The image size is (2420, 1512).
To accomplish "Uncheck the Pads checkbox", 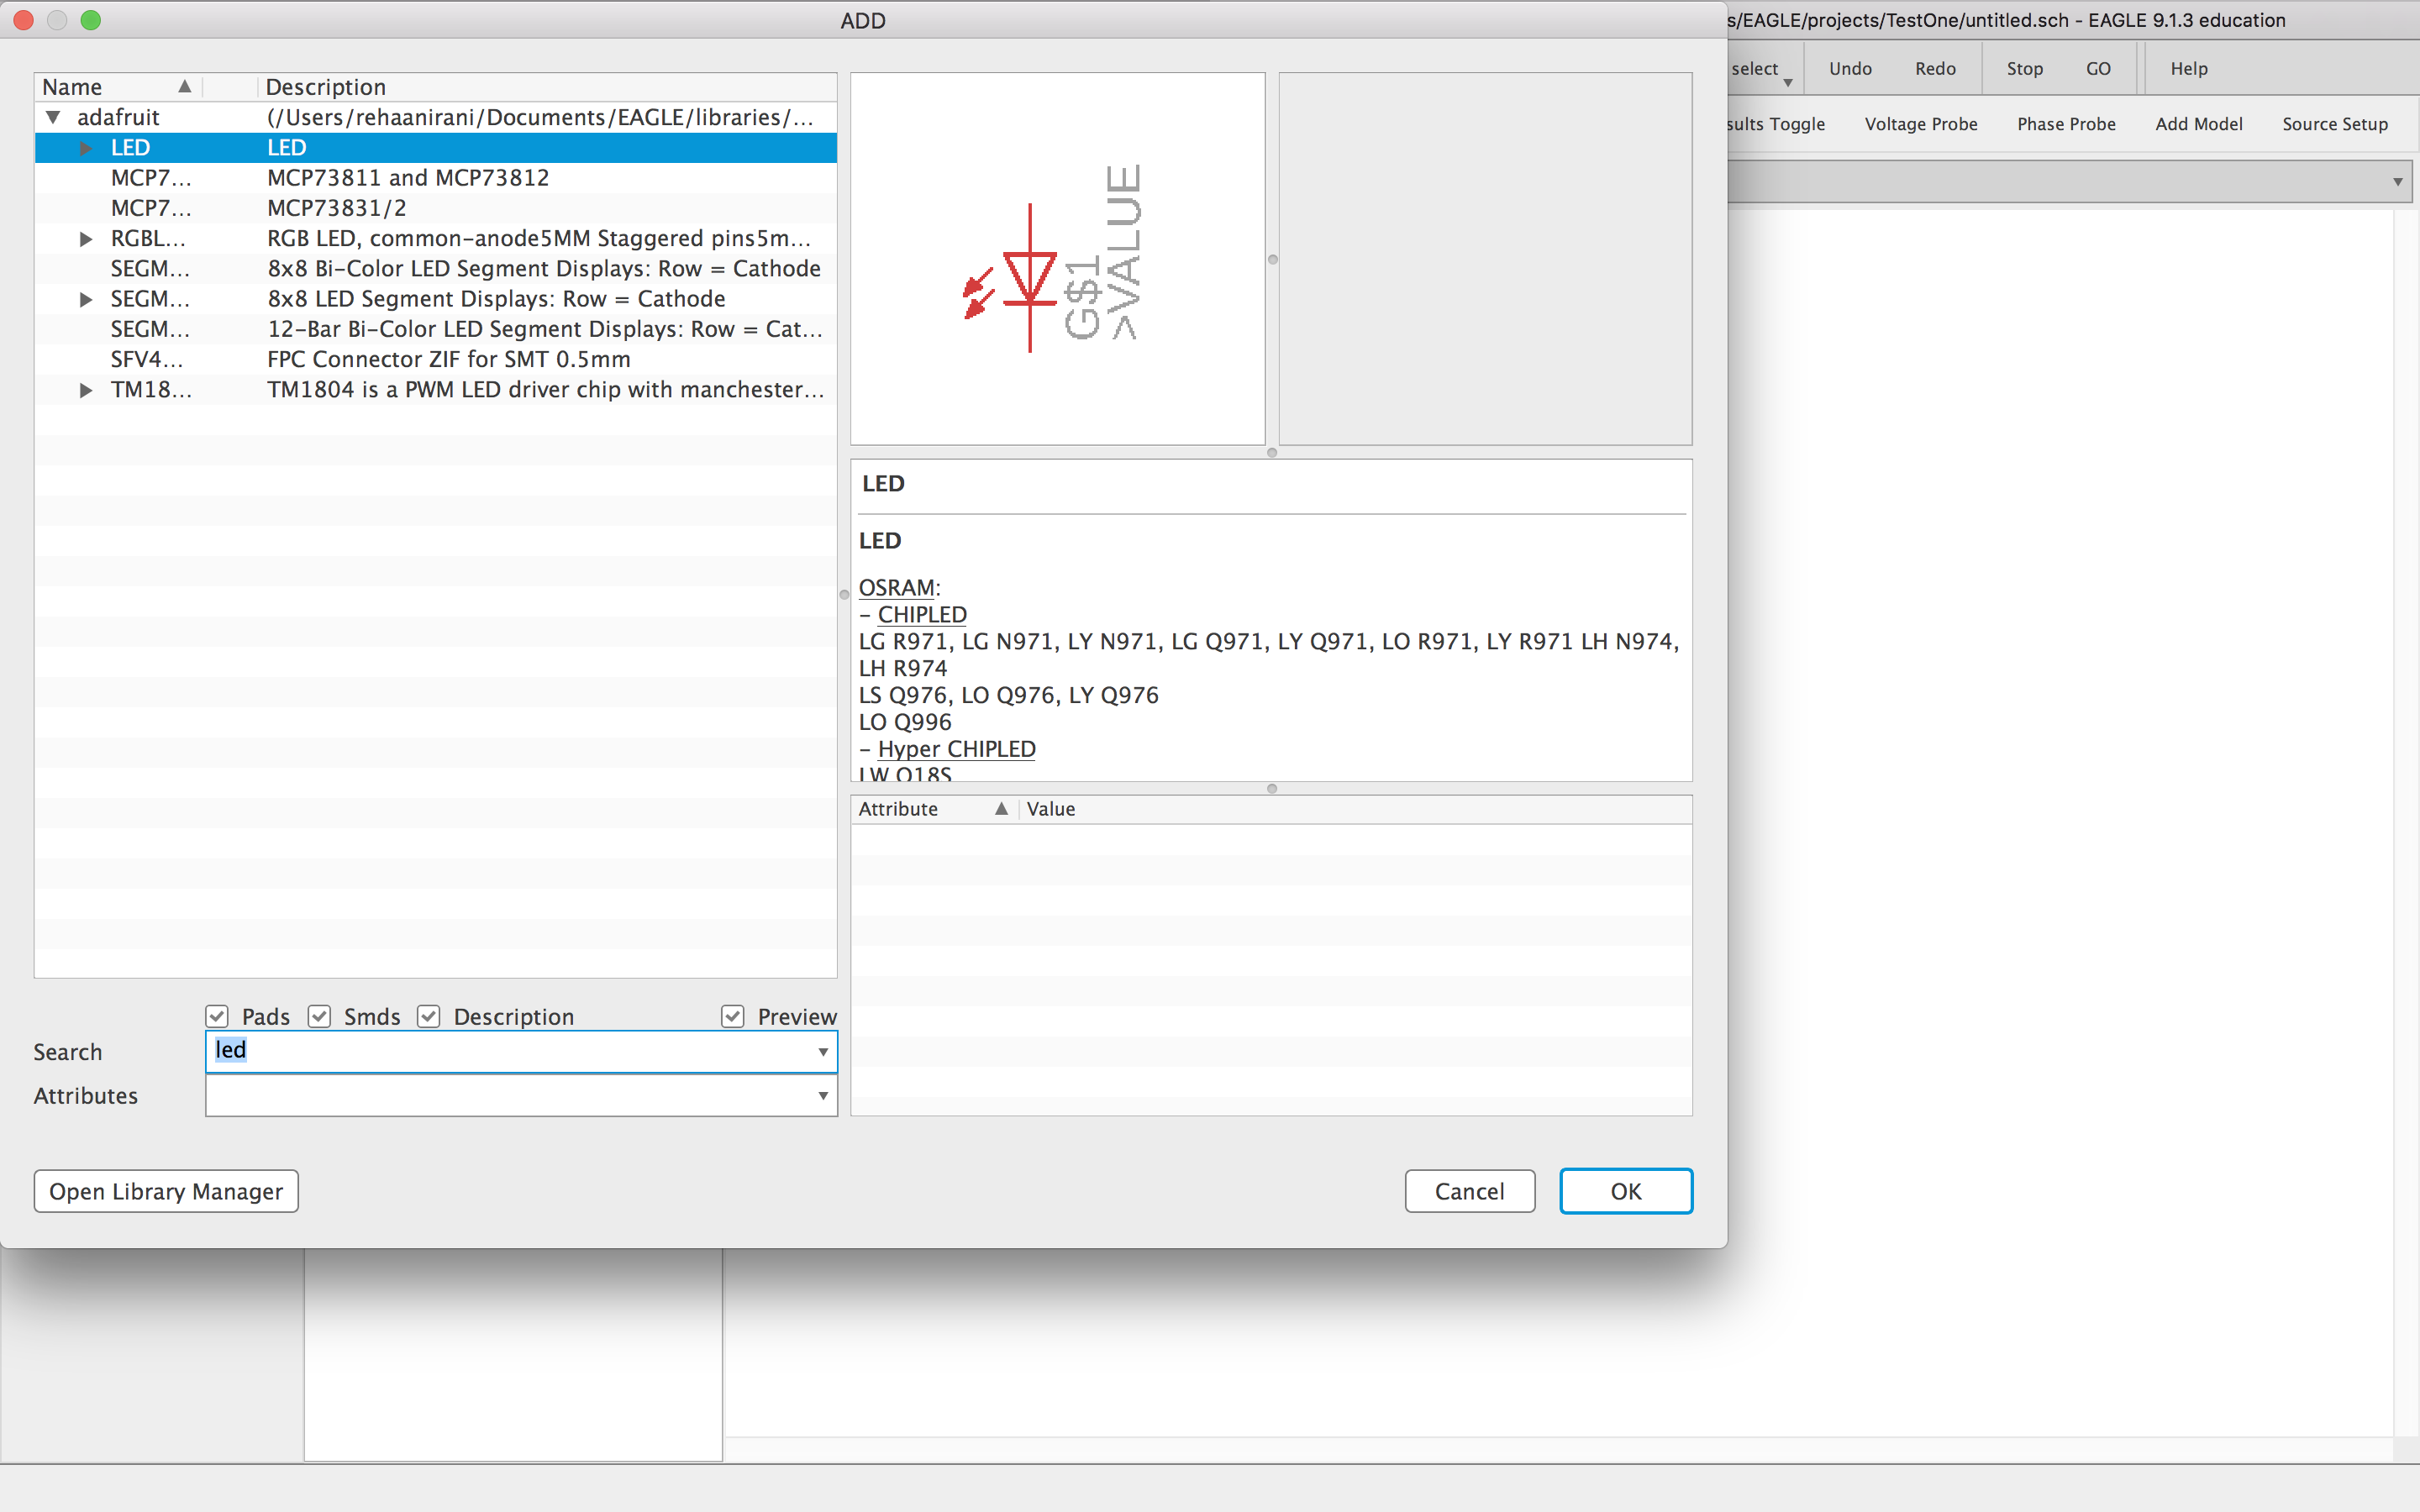I will pyautogui.click(x=217, y=1016).
